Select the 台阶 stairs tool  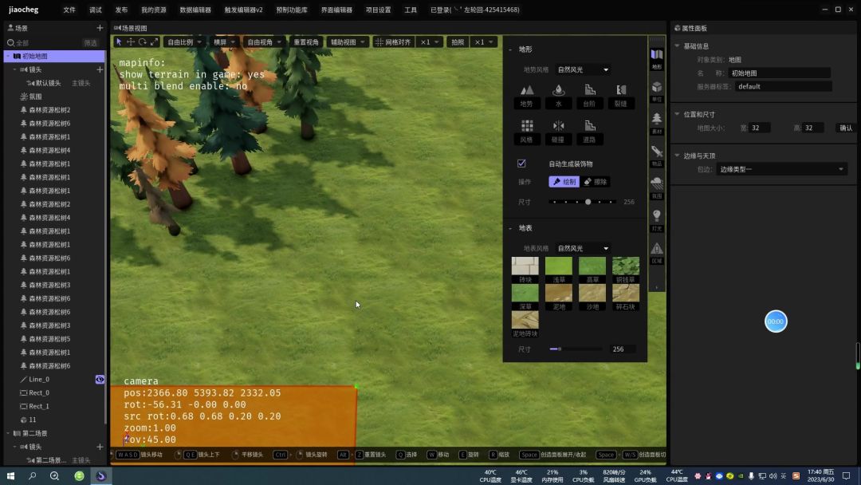tap(589, 96)
